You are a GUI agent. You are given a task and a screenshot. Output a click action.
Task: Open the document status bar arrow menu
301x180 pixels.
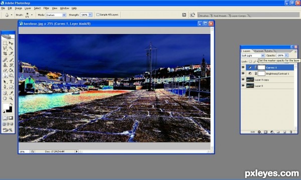click(77, 151)
